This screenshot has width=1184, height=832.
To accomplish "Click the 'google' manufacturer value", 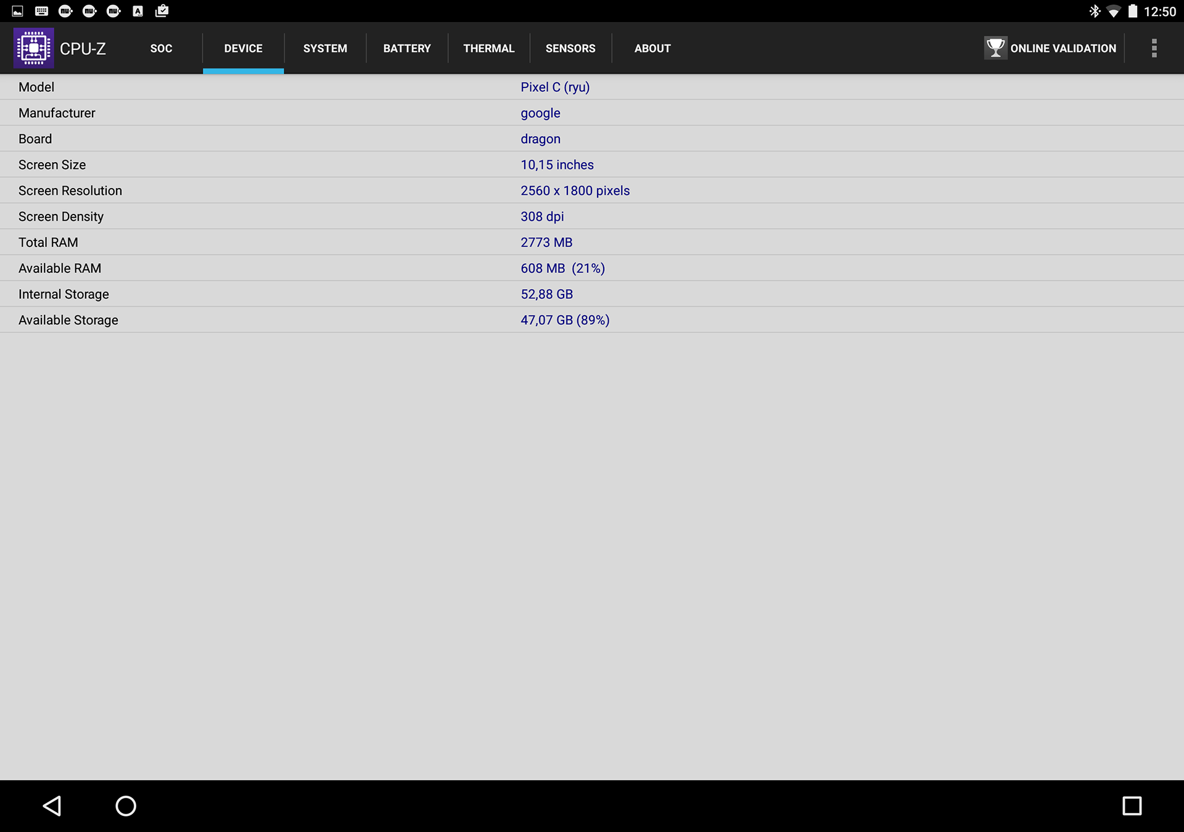I will pyautogui.click(x=540, y=113).
